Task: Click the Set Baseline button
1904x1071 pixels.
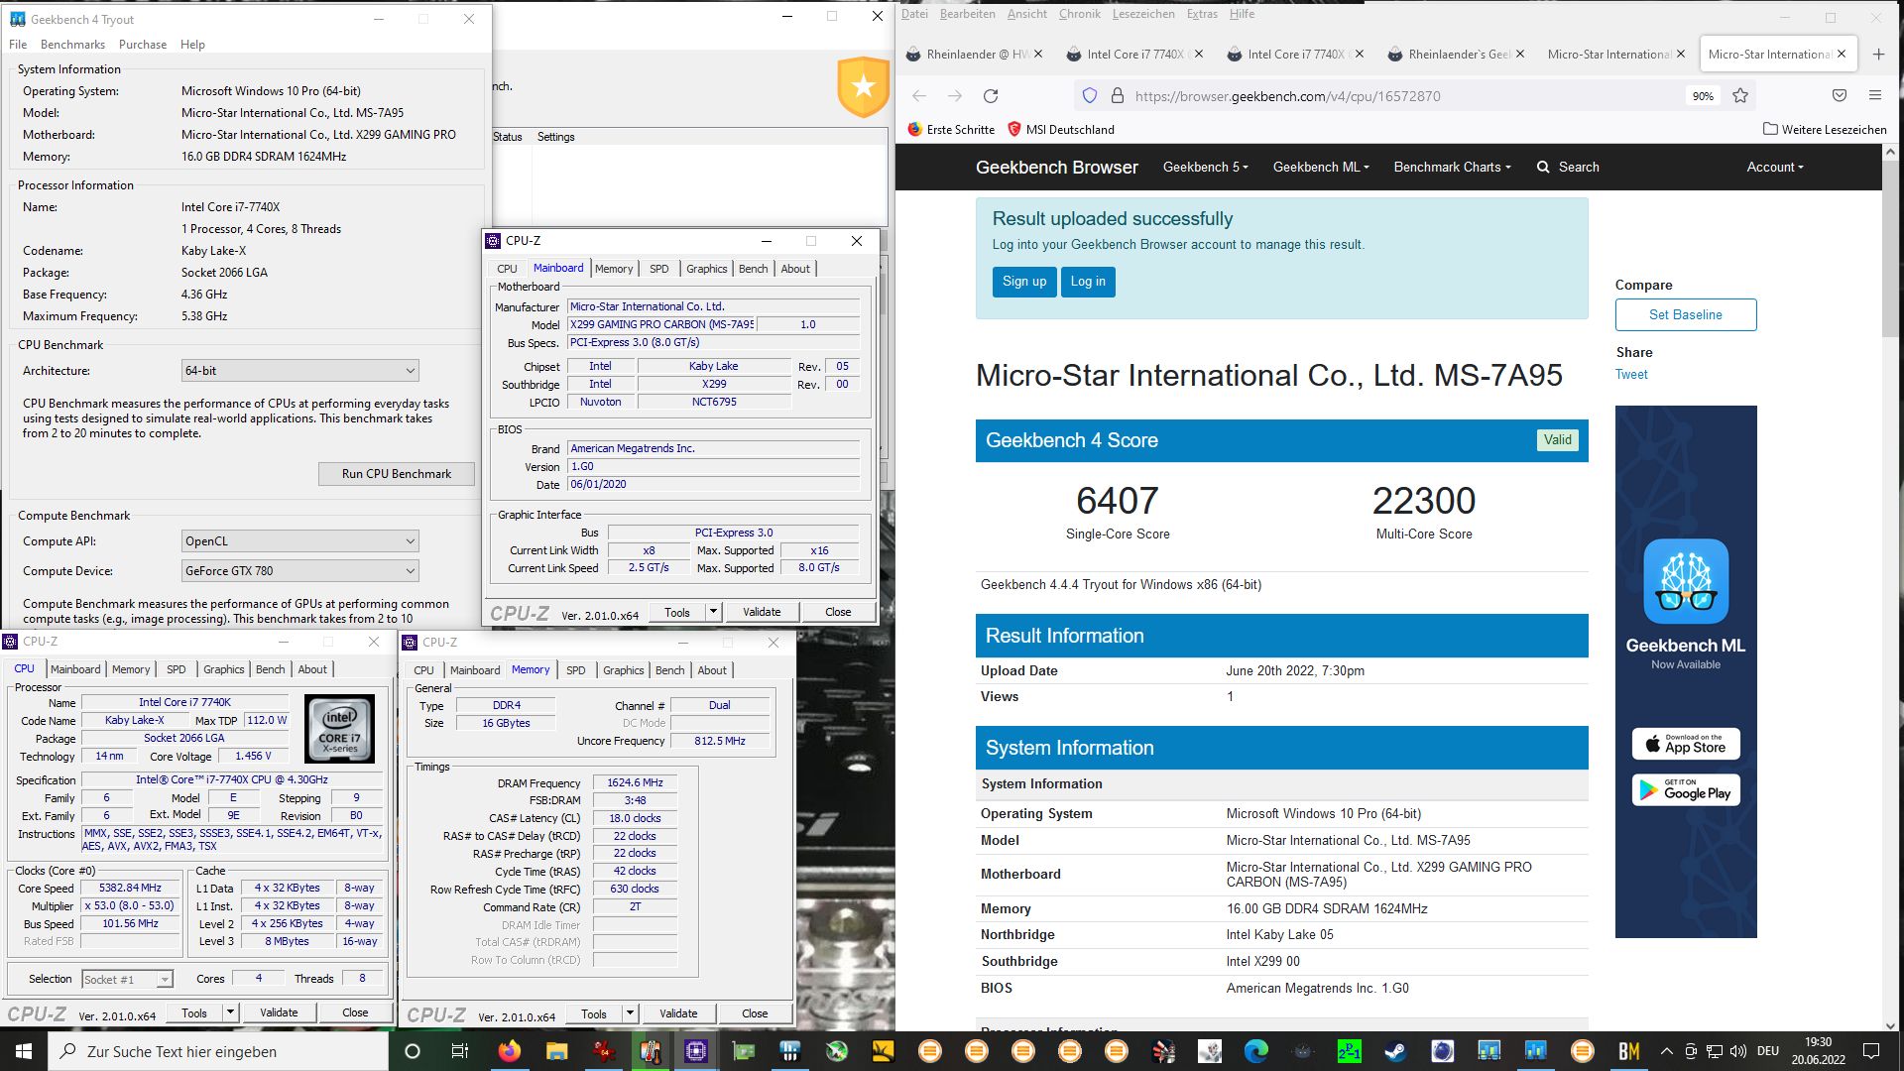Action: tap(1685, 315)
